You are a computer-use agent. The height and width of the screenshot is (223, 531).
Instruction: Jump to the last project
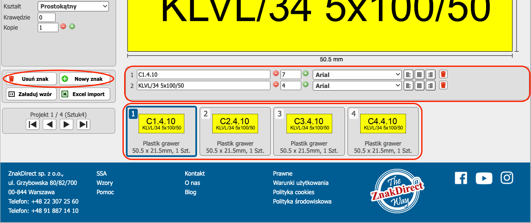83,124
